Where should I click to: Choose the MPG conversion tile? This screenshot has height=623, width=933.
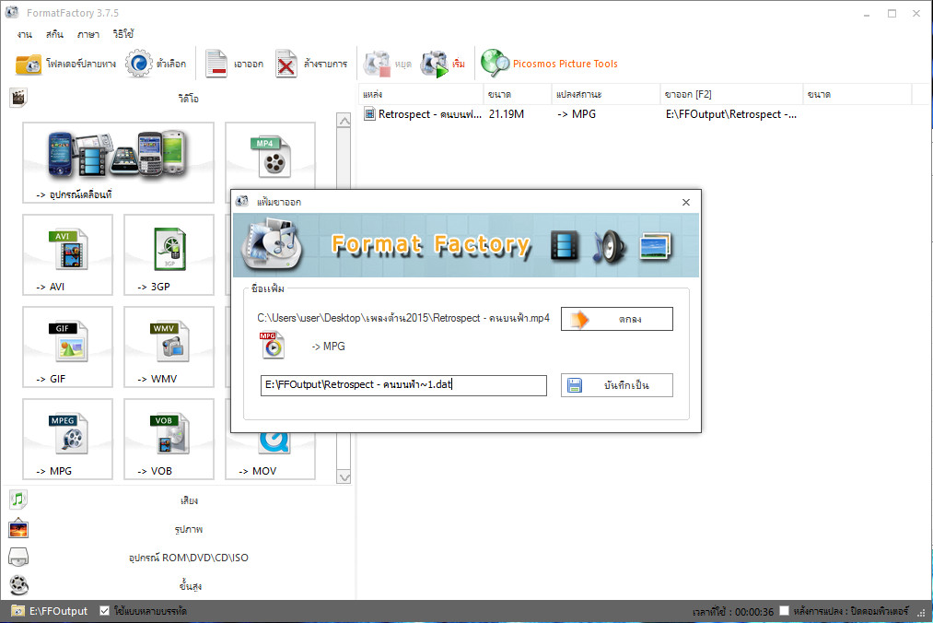(67, 439)
